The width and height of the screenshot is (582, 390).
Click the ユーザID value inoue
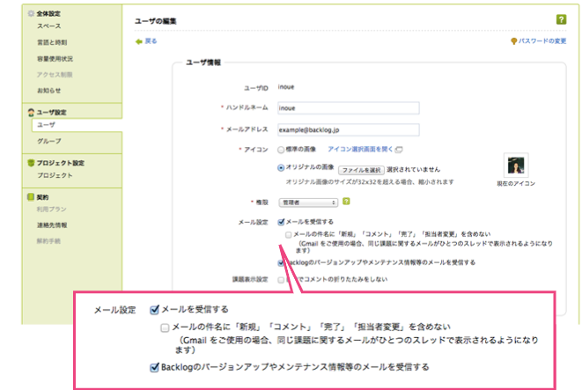click(286, 87)
